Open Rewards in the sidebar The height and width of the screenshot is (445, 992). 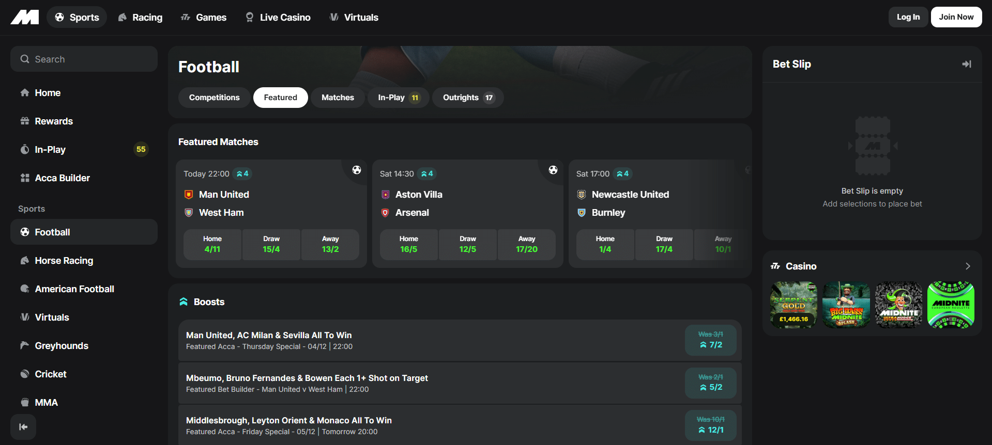pyautogui.click(x=84, y=121)
